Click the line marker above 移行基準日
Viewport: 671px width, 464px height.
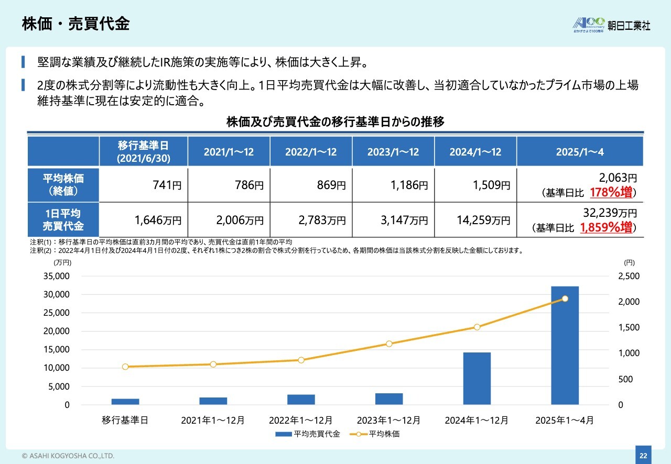click(125, 367)
